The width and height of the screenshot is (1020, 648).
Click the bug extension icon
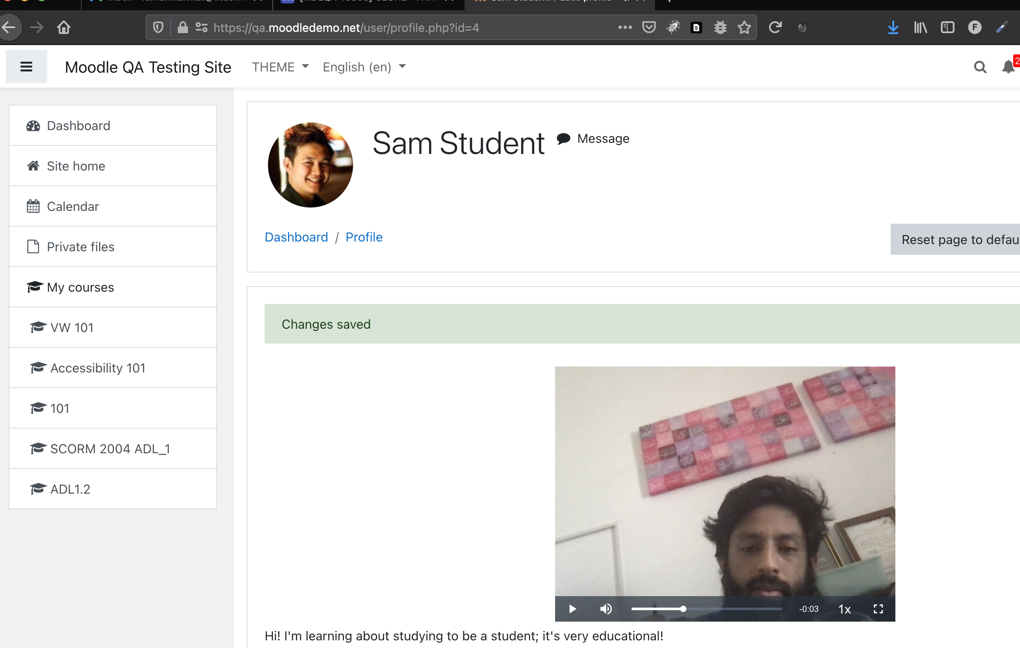click(720, 28)
